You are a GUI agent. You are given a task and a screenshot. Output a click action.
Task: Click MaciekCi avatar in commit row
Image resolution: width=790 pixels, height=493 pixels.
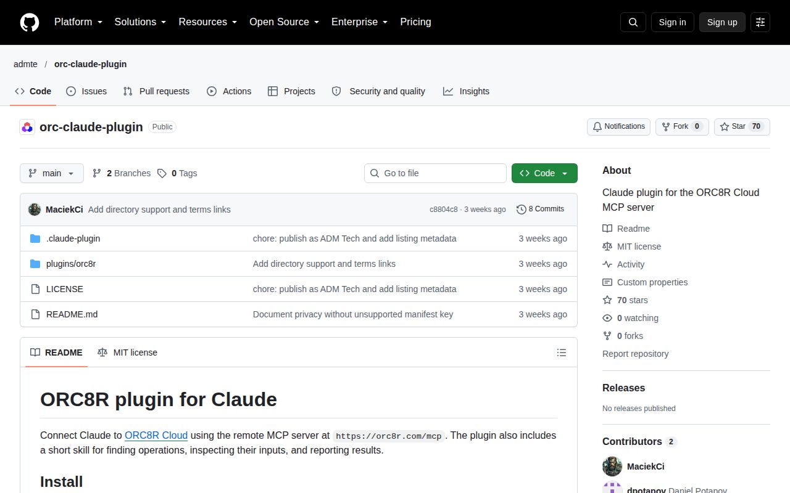(x=35, y=210)
